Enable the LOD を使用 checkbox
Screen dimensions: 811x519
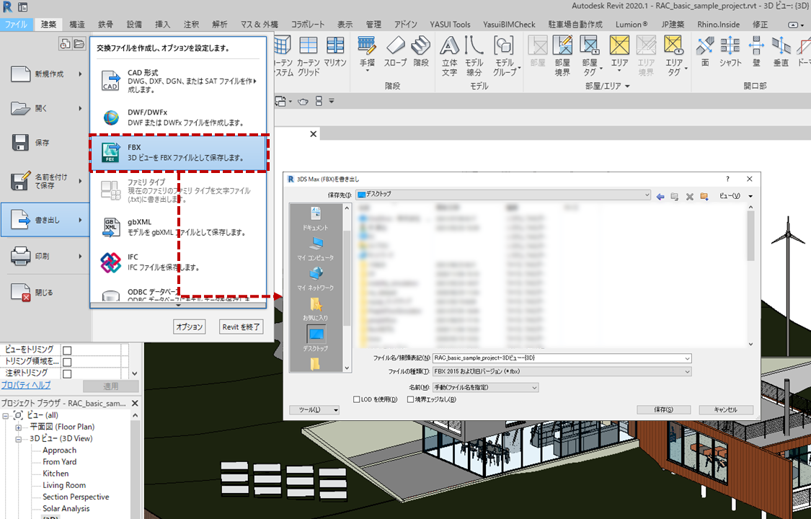coord(358,399)
